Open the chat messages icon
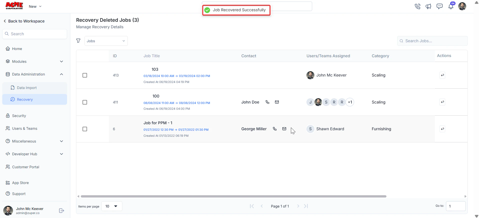The width and height of the screenshot is (479, 218). pyautogui.click(x=439, y=6)
